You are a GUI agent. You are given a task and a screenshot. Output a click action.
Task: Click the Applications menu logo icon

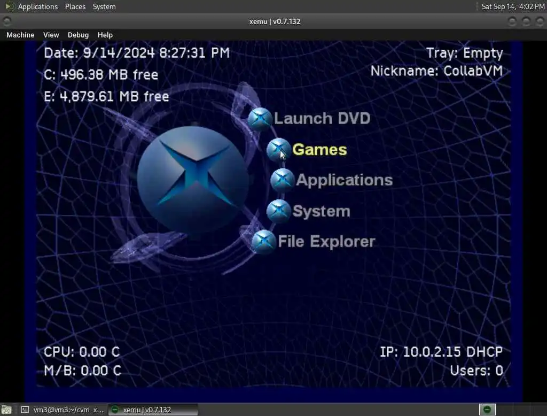click(10, 6)
